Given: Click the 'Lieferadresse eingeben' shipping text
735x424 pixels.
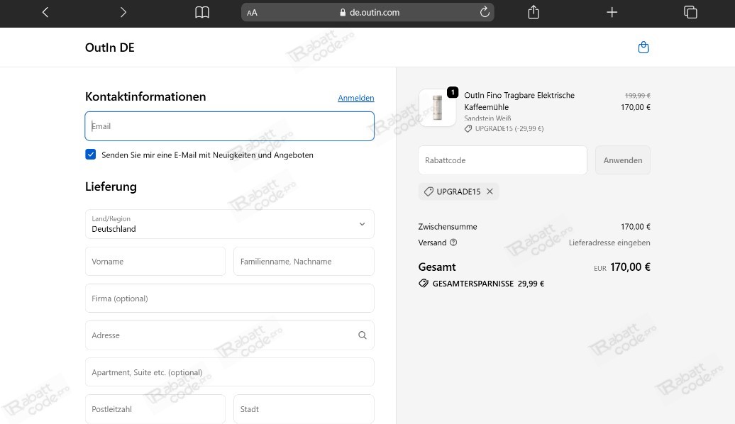Looking at the screenshot, I should 609,242.
